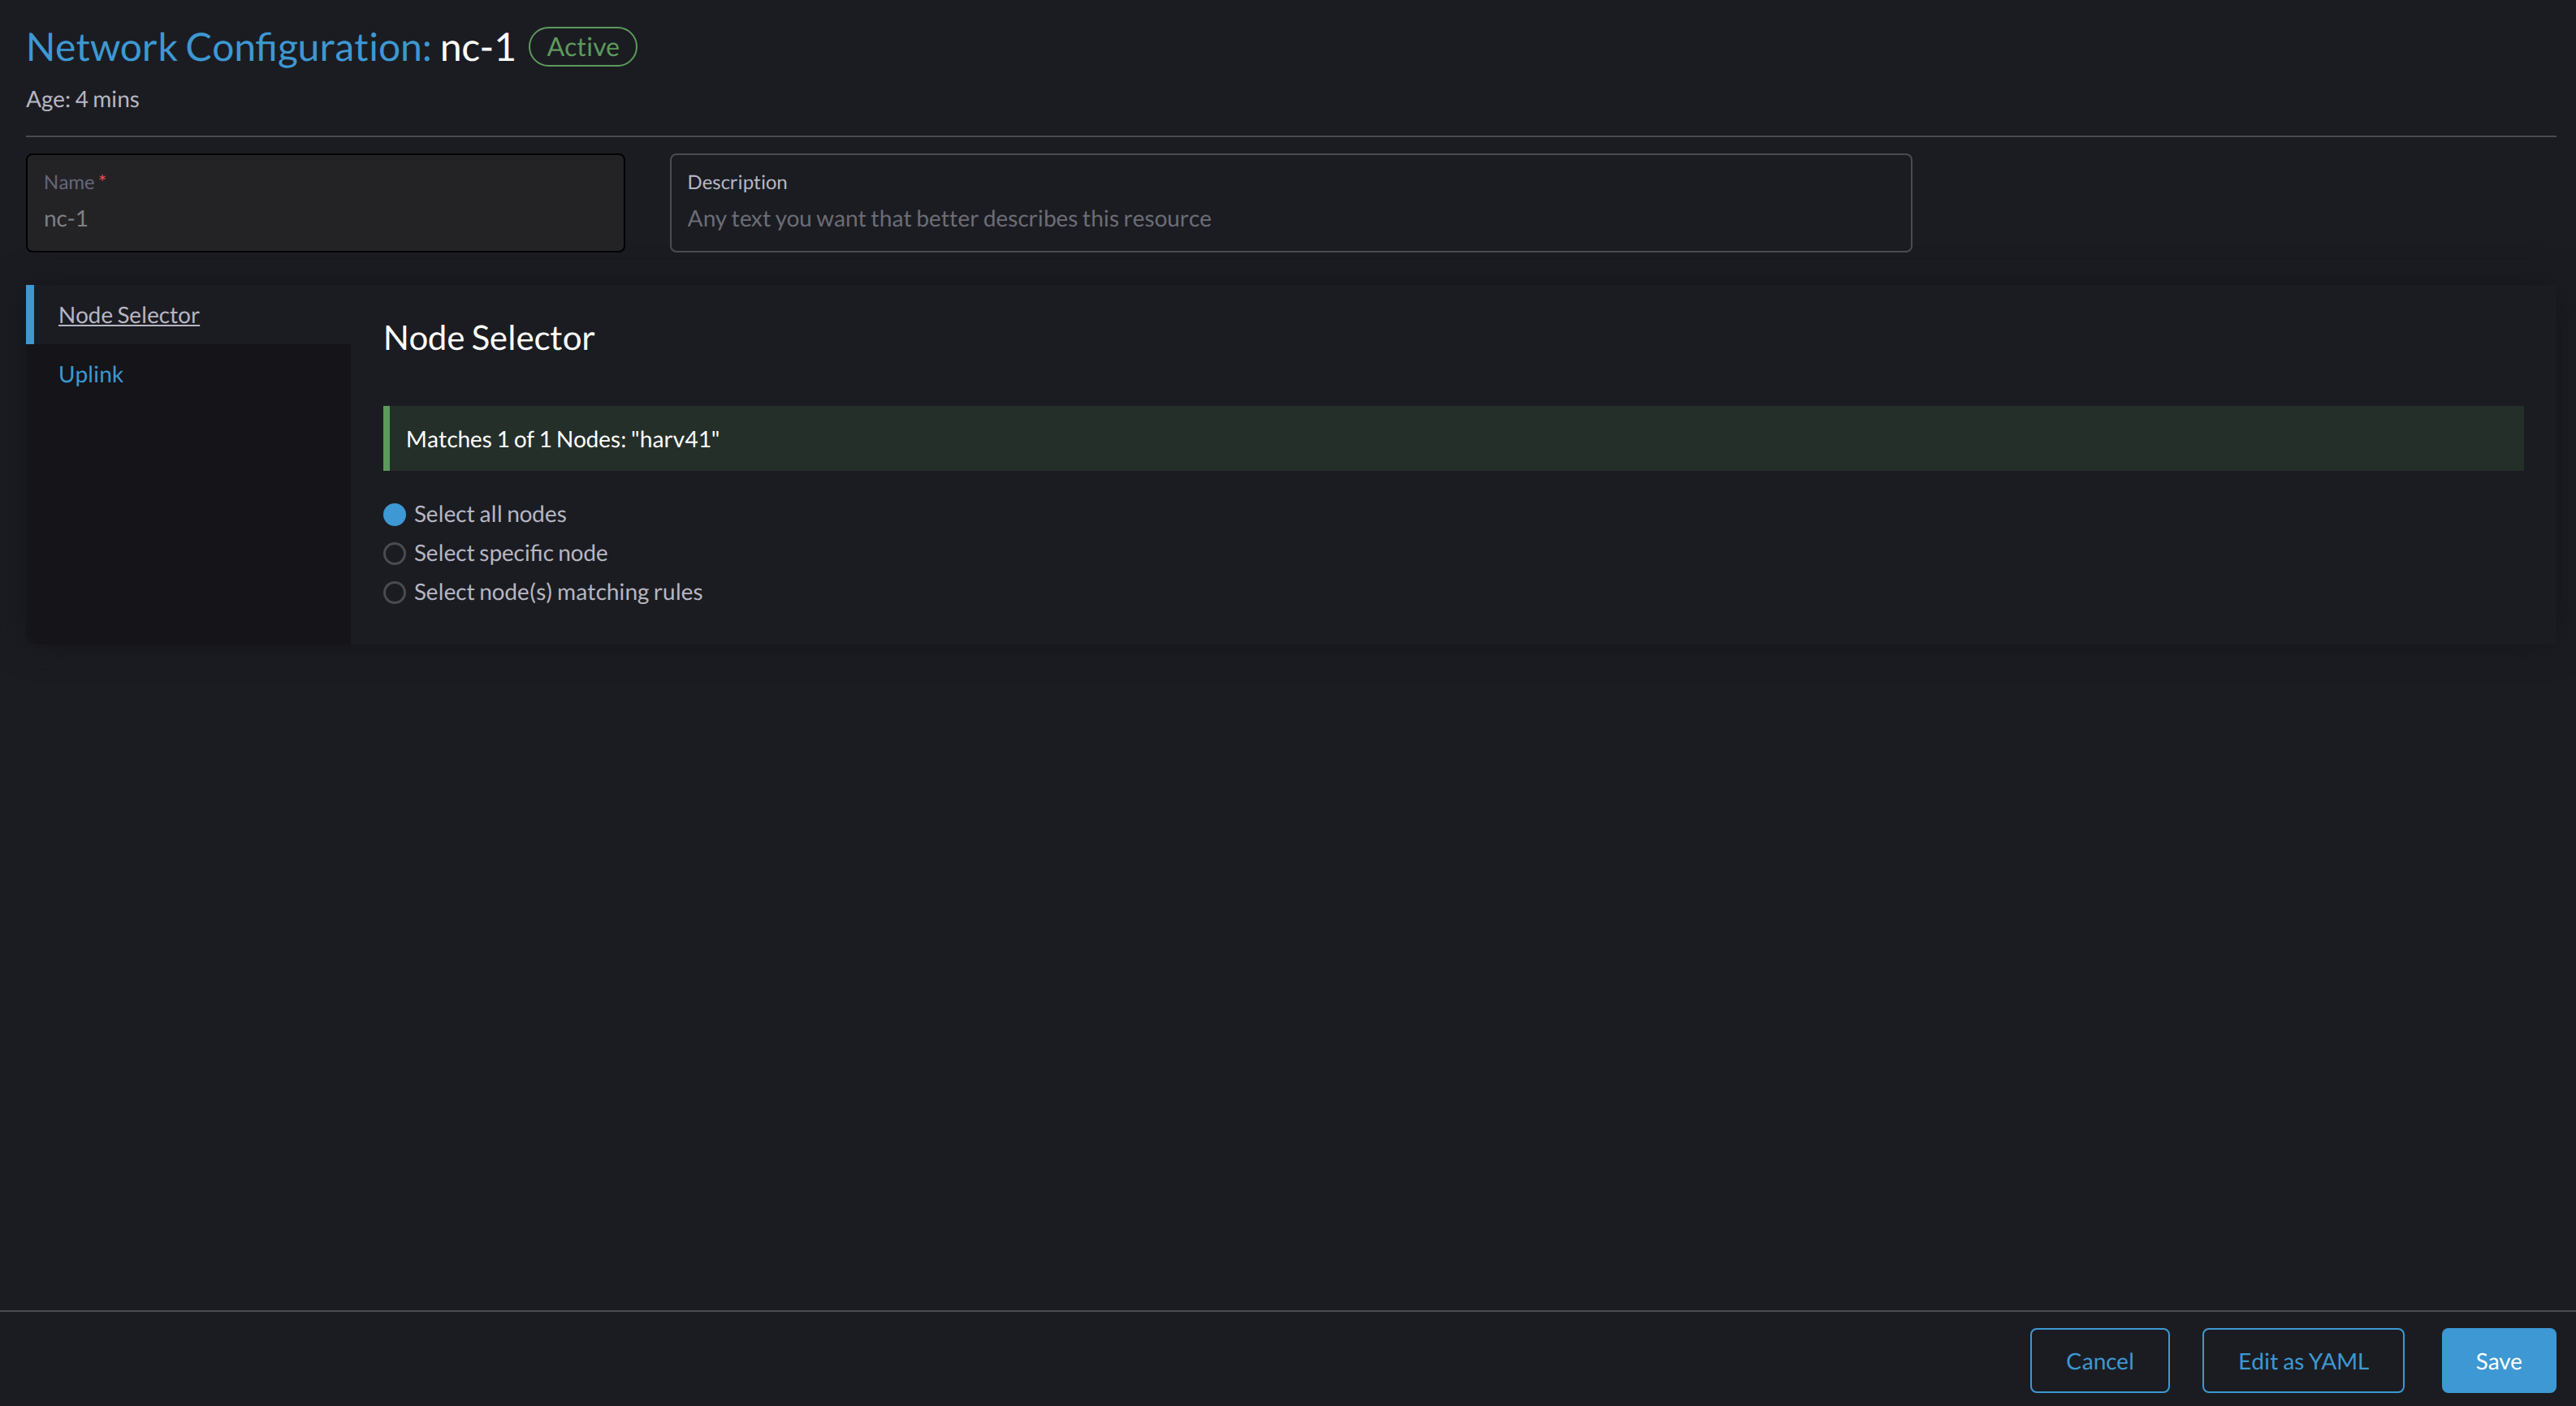Click the red required asterisk beside Name
Image resolution: width=2576 pixels, height=1406 pixels.
(102, 180)
